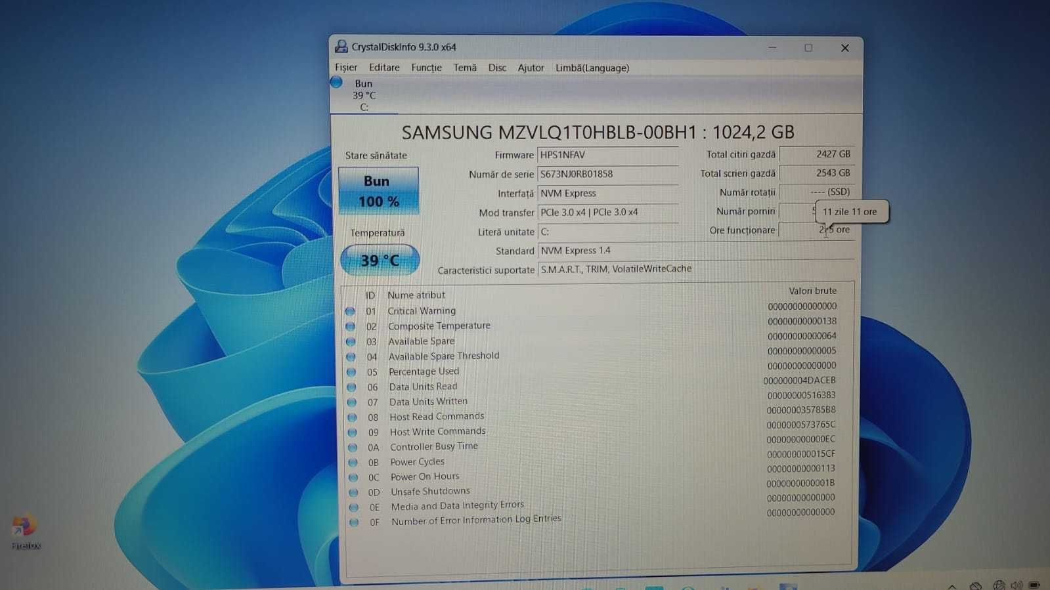Open the Disc menu
Image resolution: width=1050 pixels, height=590 pixels.
click(497, 68)
